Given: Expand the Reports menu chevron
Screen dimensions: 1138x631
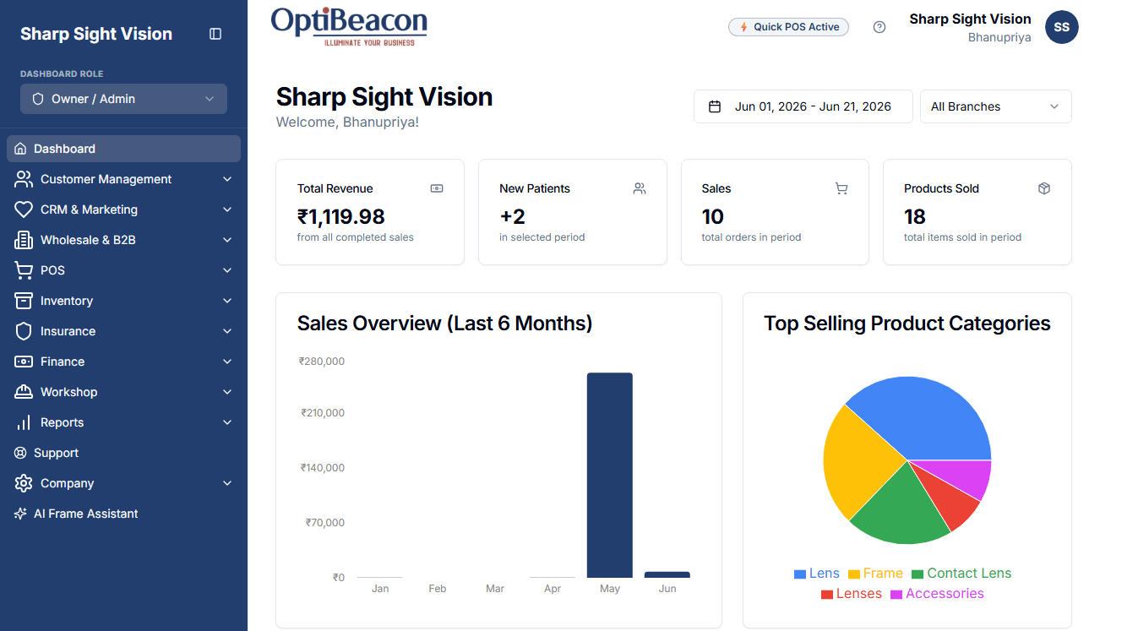Looking at the screenshot, I should click(227, 422).
